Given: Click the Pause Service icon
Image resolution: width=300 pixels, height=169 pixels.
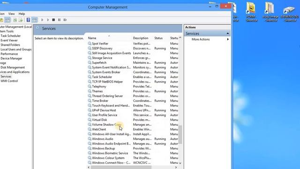Looking at the screenshot, I should coord(60,20).
